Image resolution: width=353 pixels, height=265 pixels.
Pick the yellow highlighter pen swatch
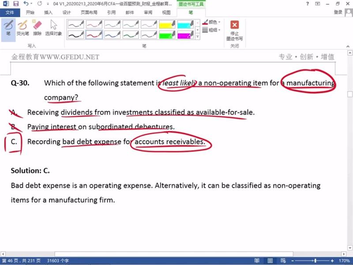pyautogui.click(x=167, y=24)
